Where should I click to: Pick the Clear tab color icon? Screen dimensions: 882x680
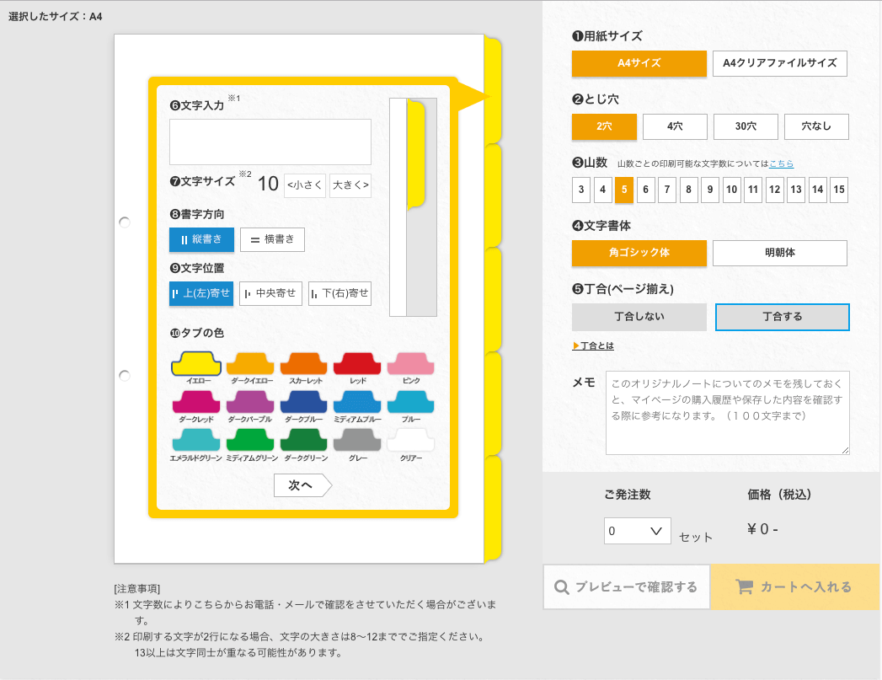410,440
